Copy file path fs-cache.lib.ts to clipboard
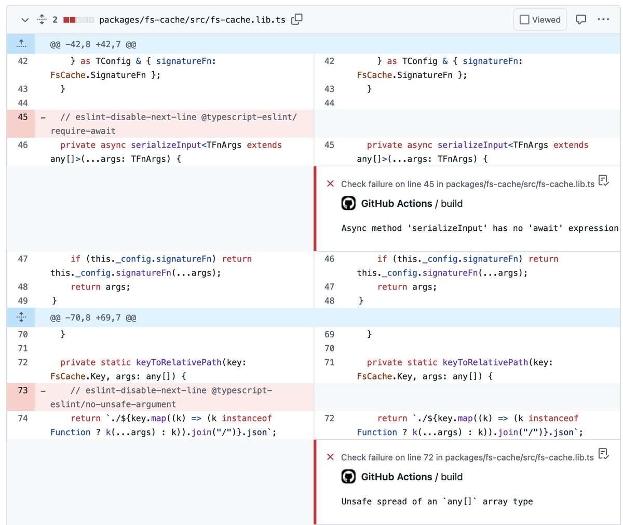The height and width of the screenshot is (525, 623). pyautogui.click(x=297, y=20)
